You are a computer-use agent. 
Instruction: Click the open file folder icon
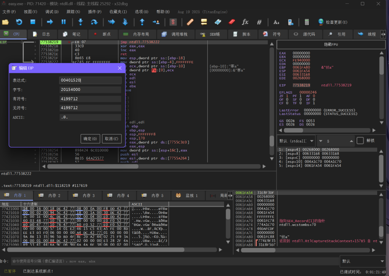pos(5,22)
